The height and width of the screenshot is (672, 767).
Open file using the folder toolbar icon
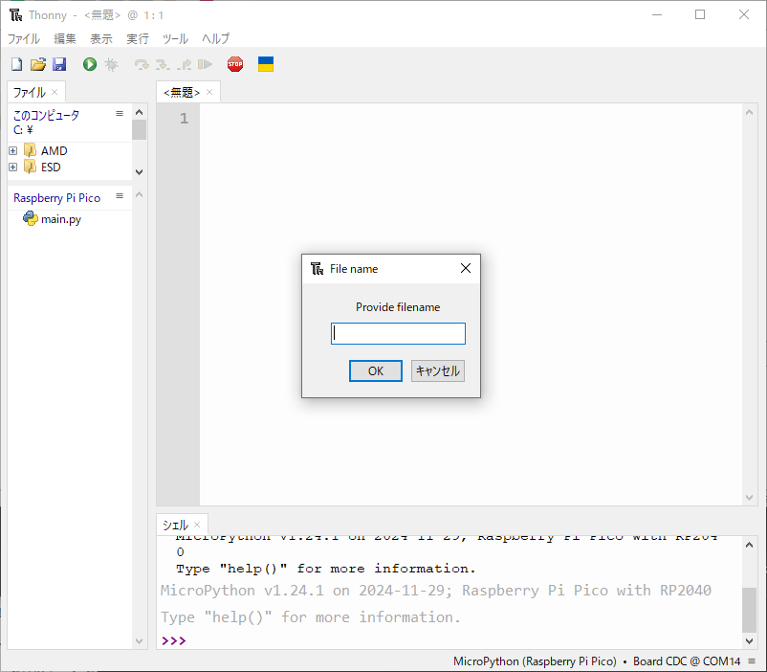click(37, 64)
